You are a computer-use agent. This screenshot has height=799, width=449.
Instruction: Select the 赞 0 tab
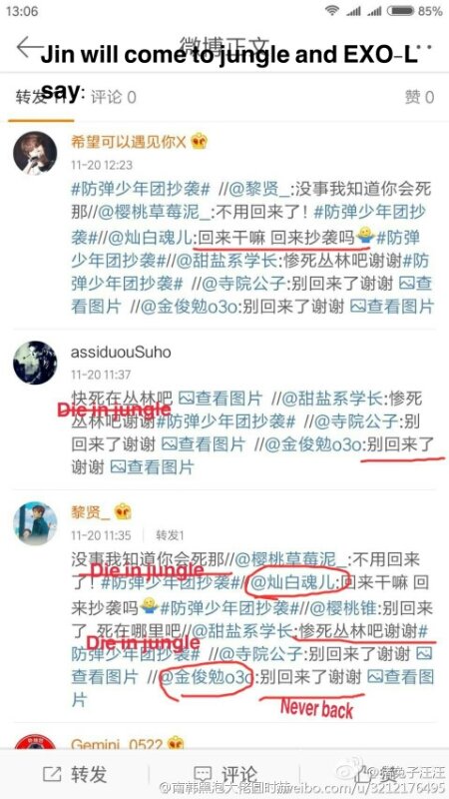pos(419,97)
